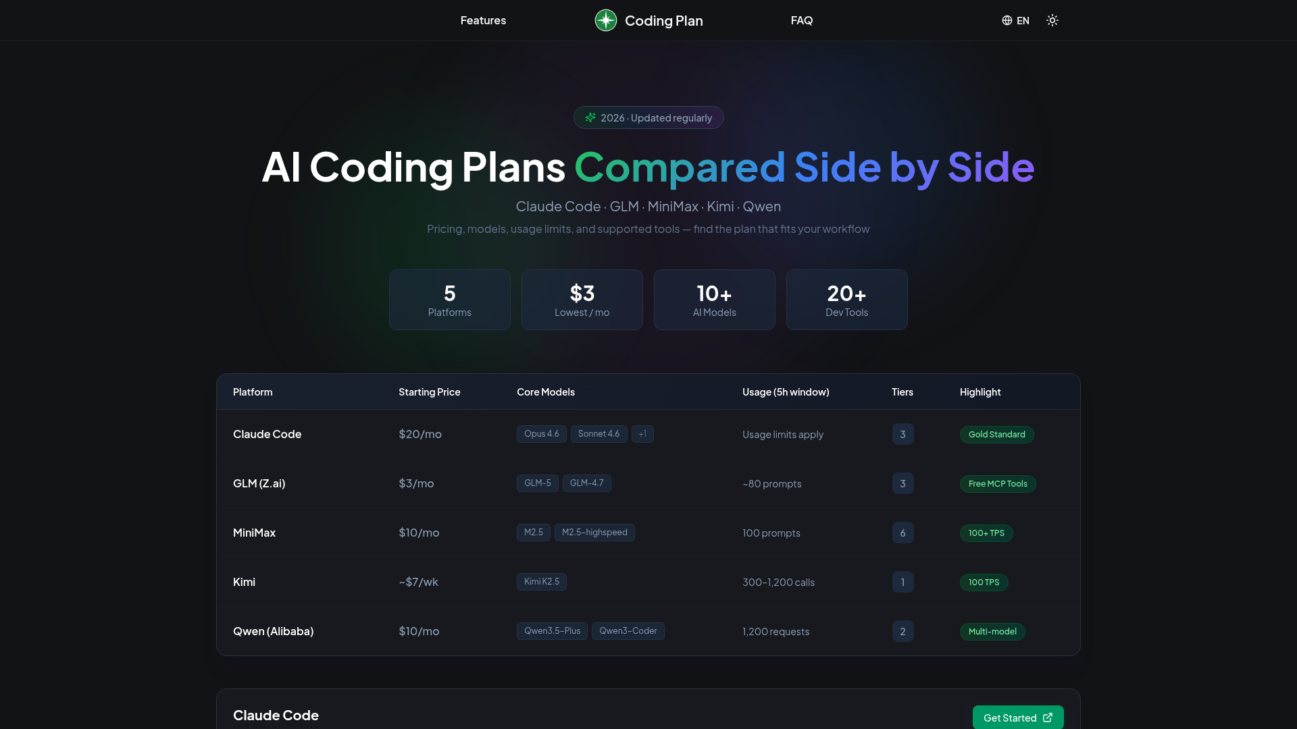
Task: Open the FAQ menu item
Action: 802,20
